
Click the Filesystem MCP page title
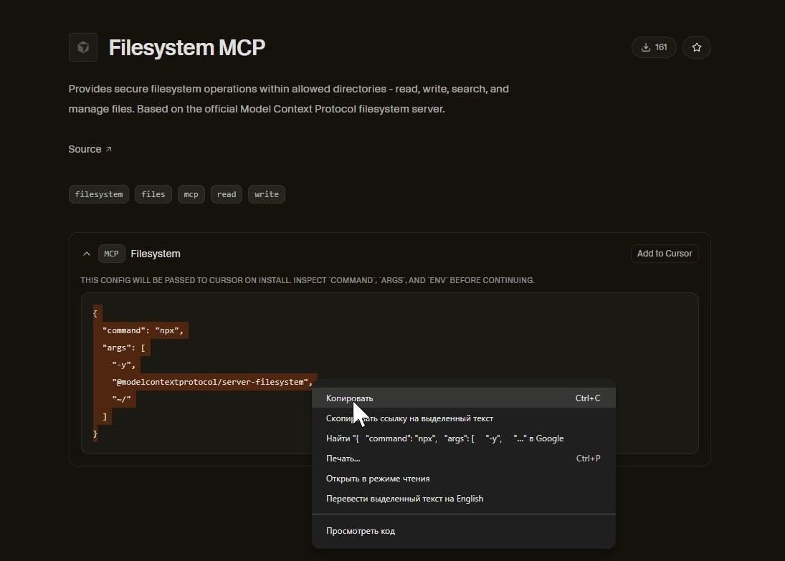[186, 47]
